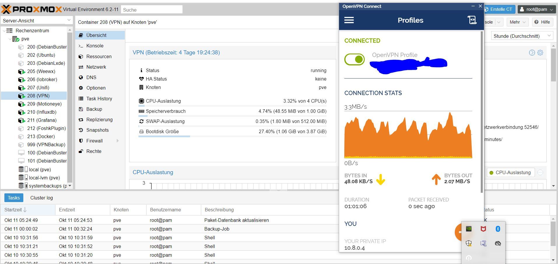Viewport: 558px width, 264px height.
Task: Click the Erstelle CT button
Action: [x=500, y=9]
